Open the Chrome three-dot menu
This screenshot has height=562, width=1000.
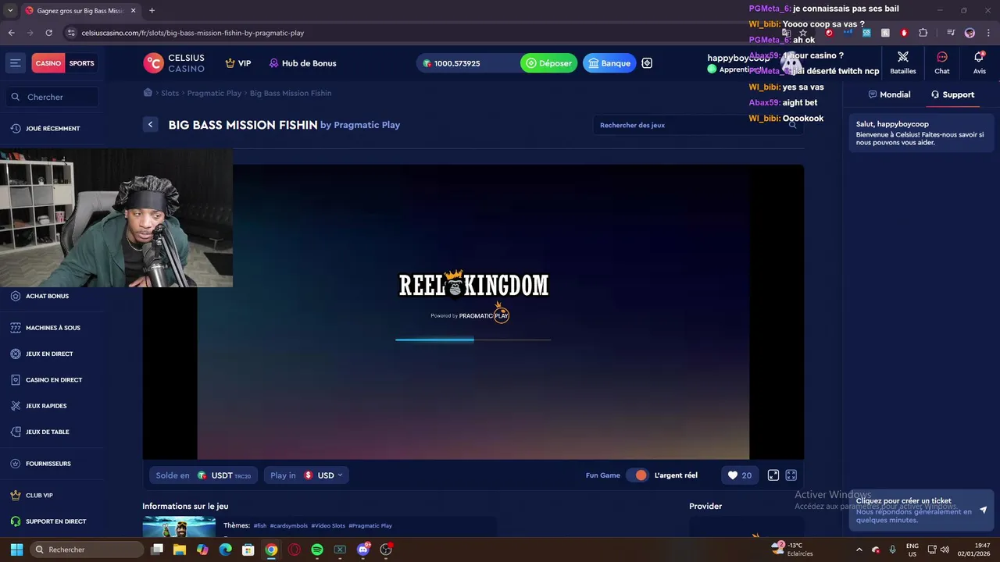[x=988, y=33]
